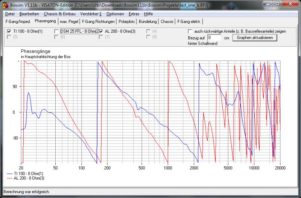
Task: Show the Bündelung tab
Action: point(148,21)
